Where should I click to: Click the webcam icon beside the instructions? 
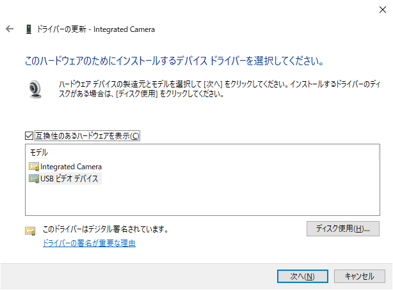click(x=35, y=89)
